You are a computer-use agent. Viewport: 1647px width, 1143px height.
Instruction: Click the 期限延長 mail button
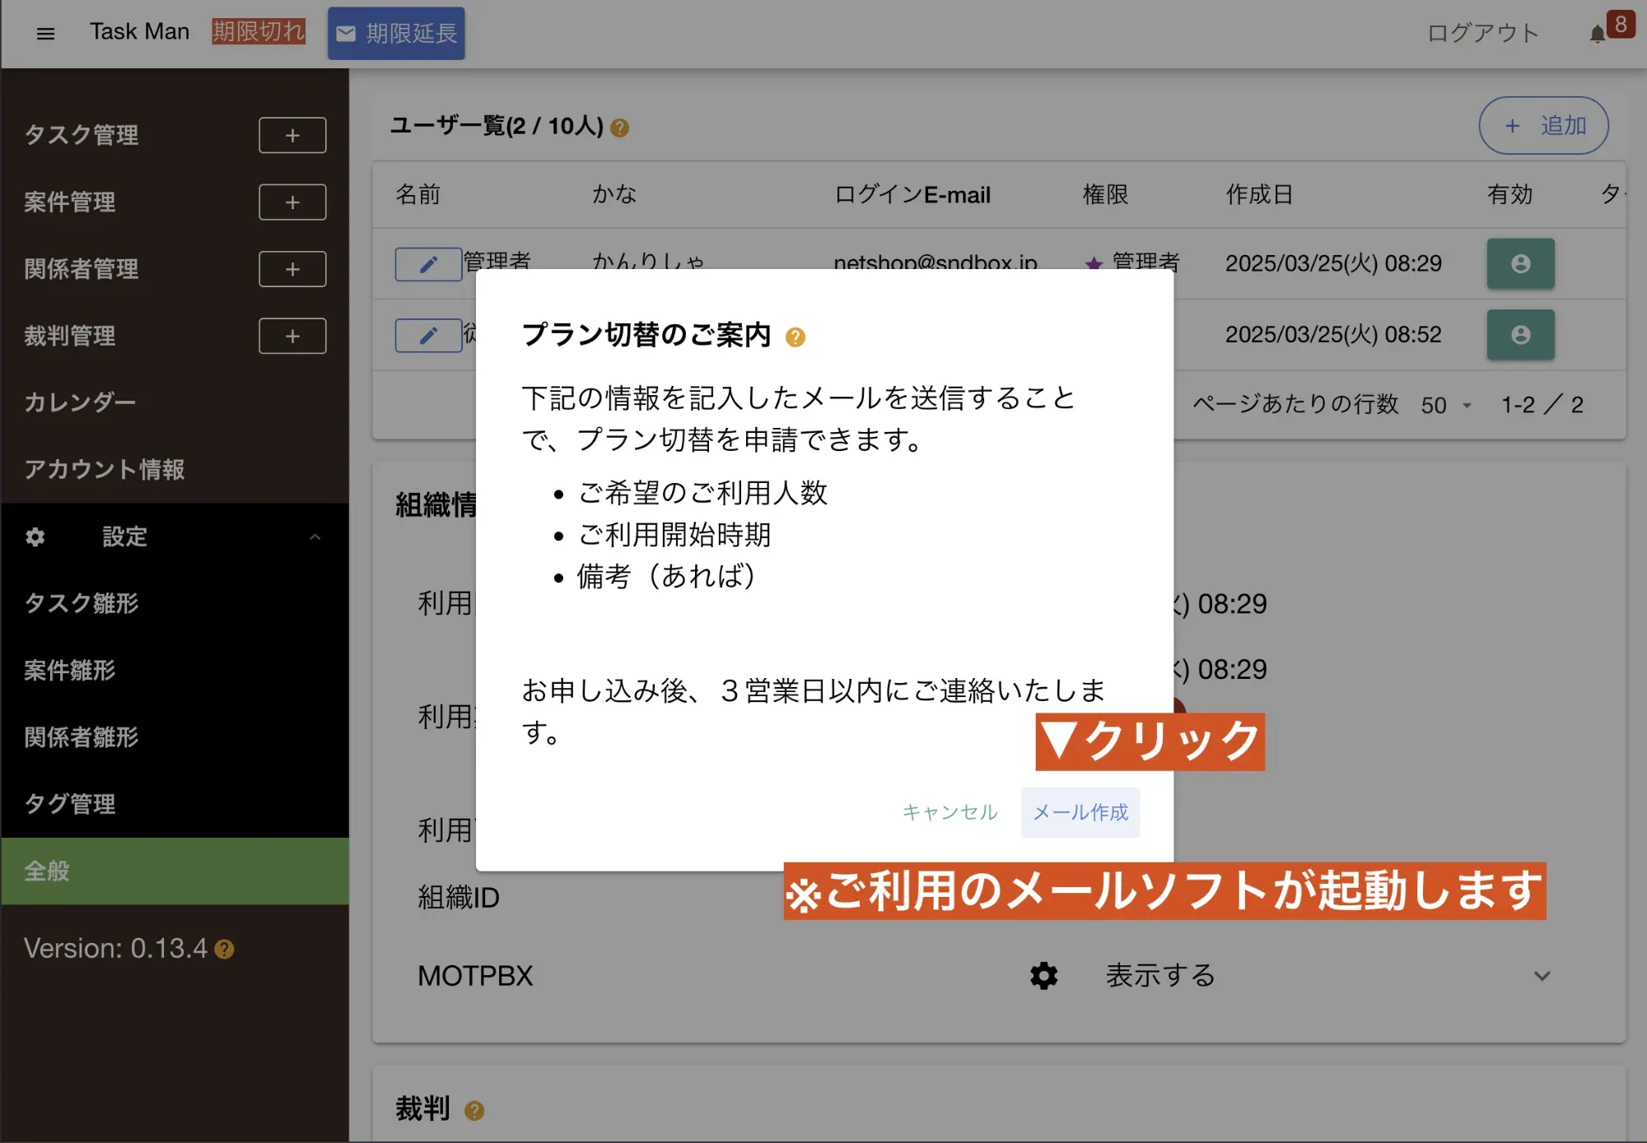pos(396,34)
